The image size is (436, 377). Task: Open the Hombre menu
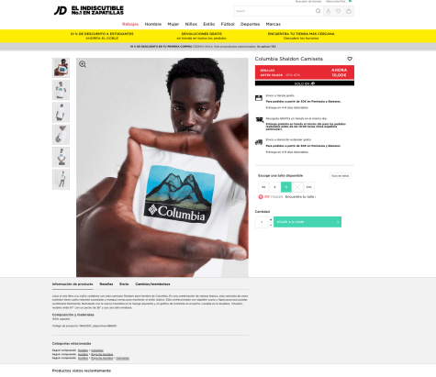(x=153, y=24)
